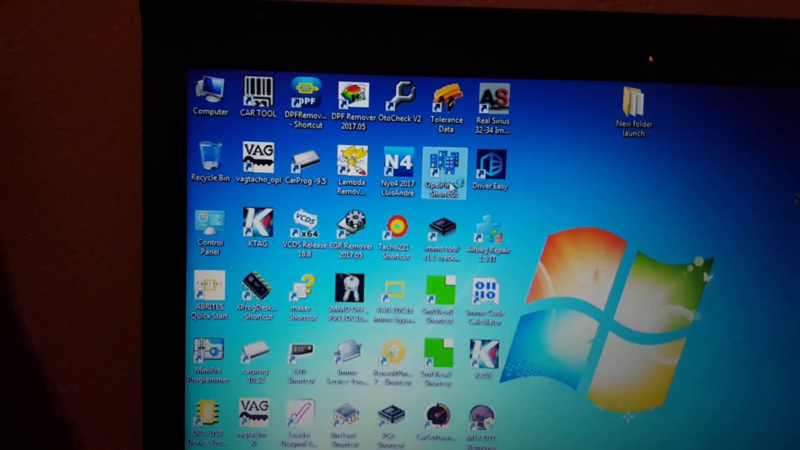Launch VAG EDC16 immo bypass shortcut

coord(394,301)
